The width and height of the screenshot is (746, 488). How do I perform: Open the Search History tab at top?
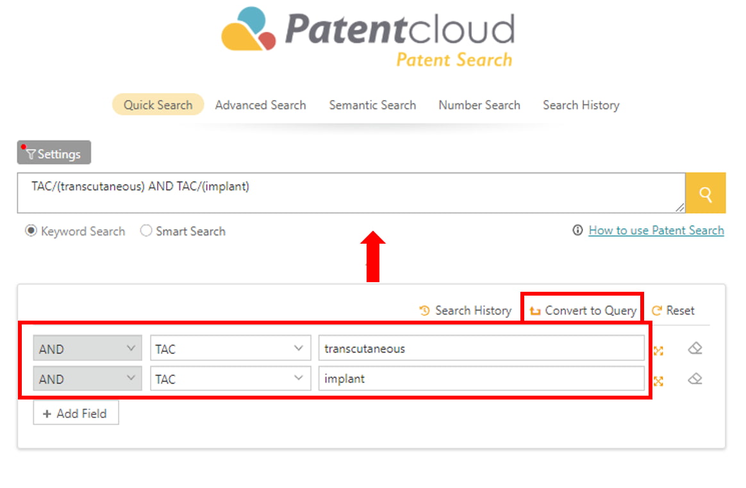[x=581, y=105]
